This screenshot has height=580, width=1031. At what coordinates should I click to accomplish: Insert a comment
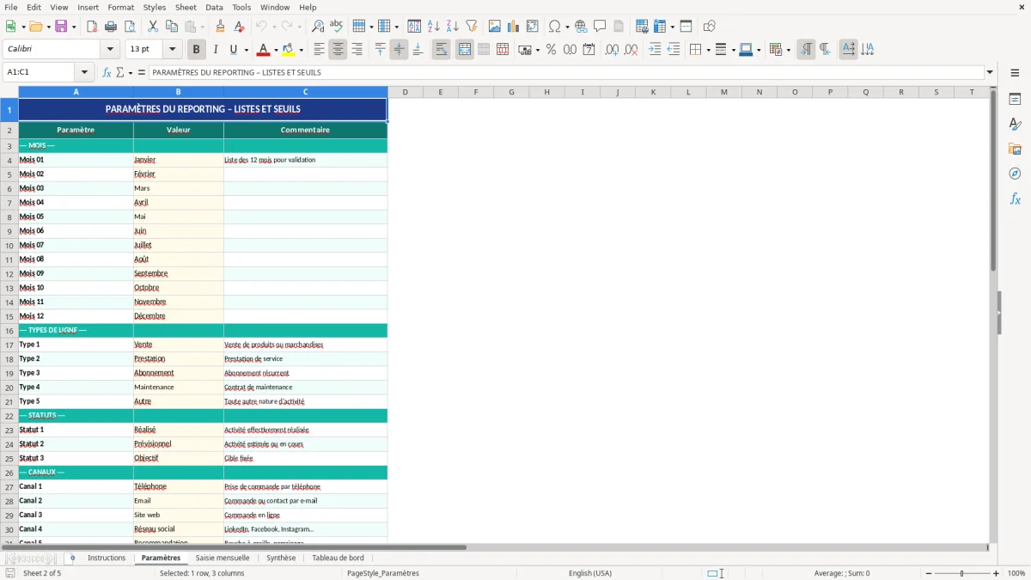click(600, 27)
